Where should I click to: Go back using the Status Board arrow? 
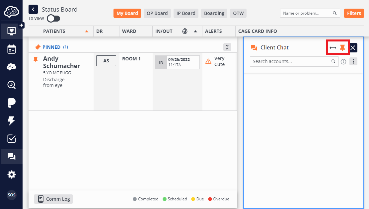(33, 9)
